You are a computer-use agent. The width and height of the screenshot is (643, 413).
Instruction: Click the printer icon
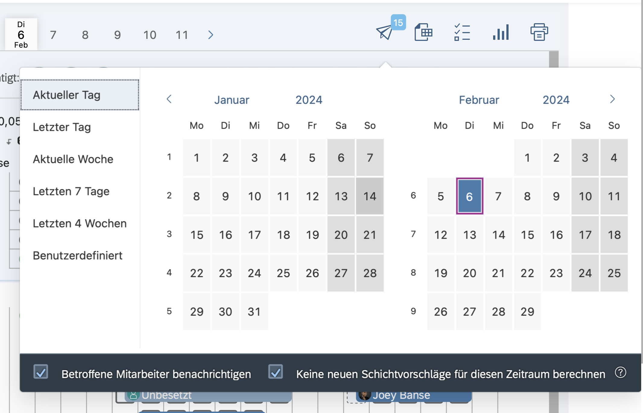pyautogui.click(x=539, y=32)
